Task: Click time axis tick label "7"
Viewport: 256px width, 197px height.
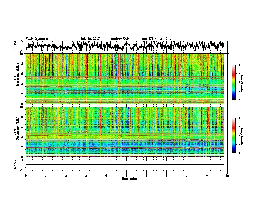Action: 167,176
